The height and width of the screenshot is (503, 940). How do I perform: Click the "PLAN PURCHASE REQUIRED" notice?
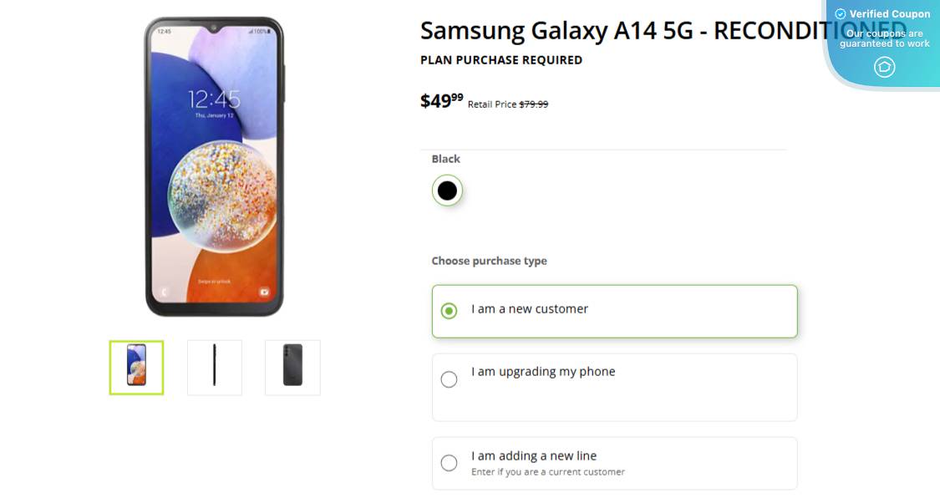[501, 60]
